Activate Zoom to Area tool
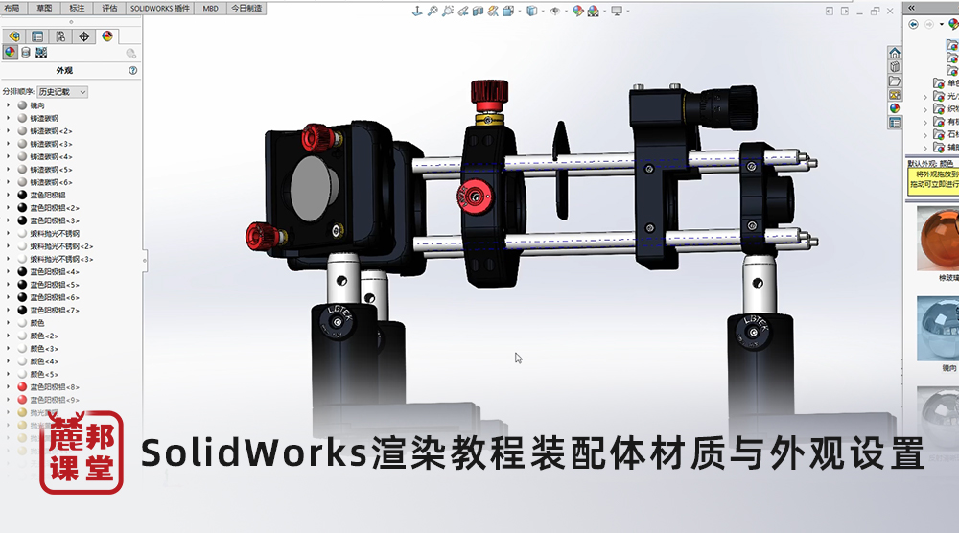The height and width of the screenshot is (533, 959). tap(448, 11)
